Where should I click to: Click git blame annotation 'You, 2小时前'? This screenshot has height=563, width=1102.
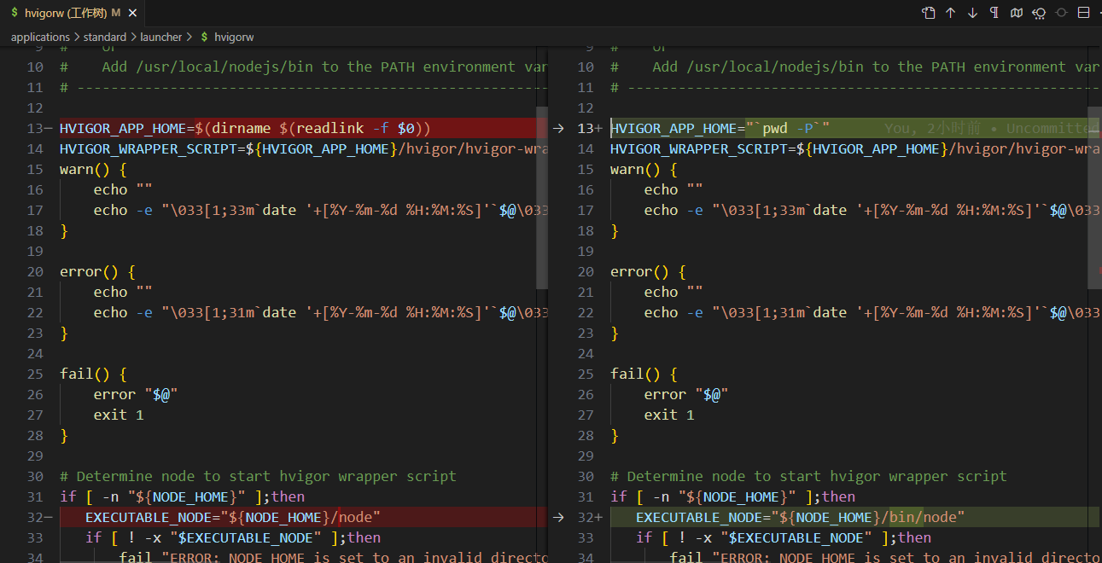(933, 128)
